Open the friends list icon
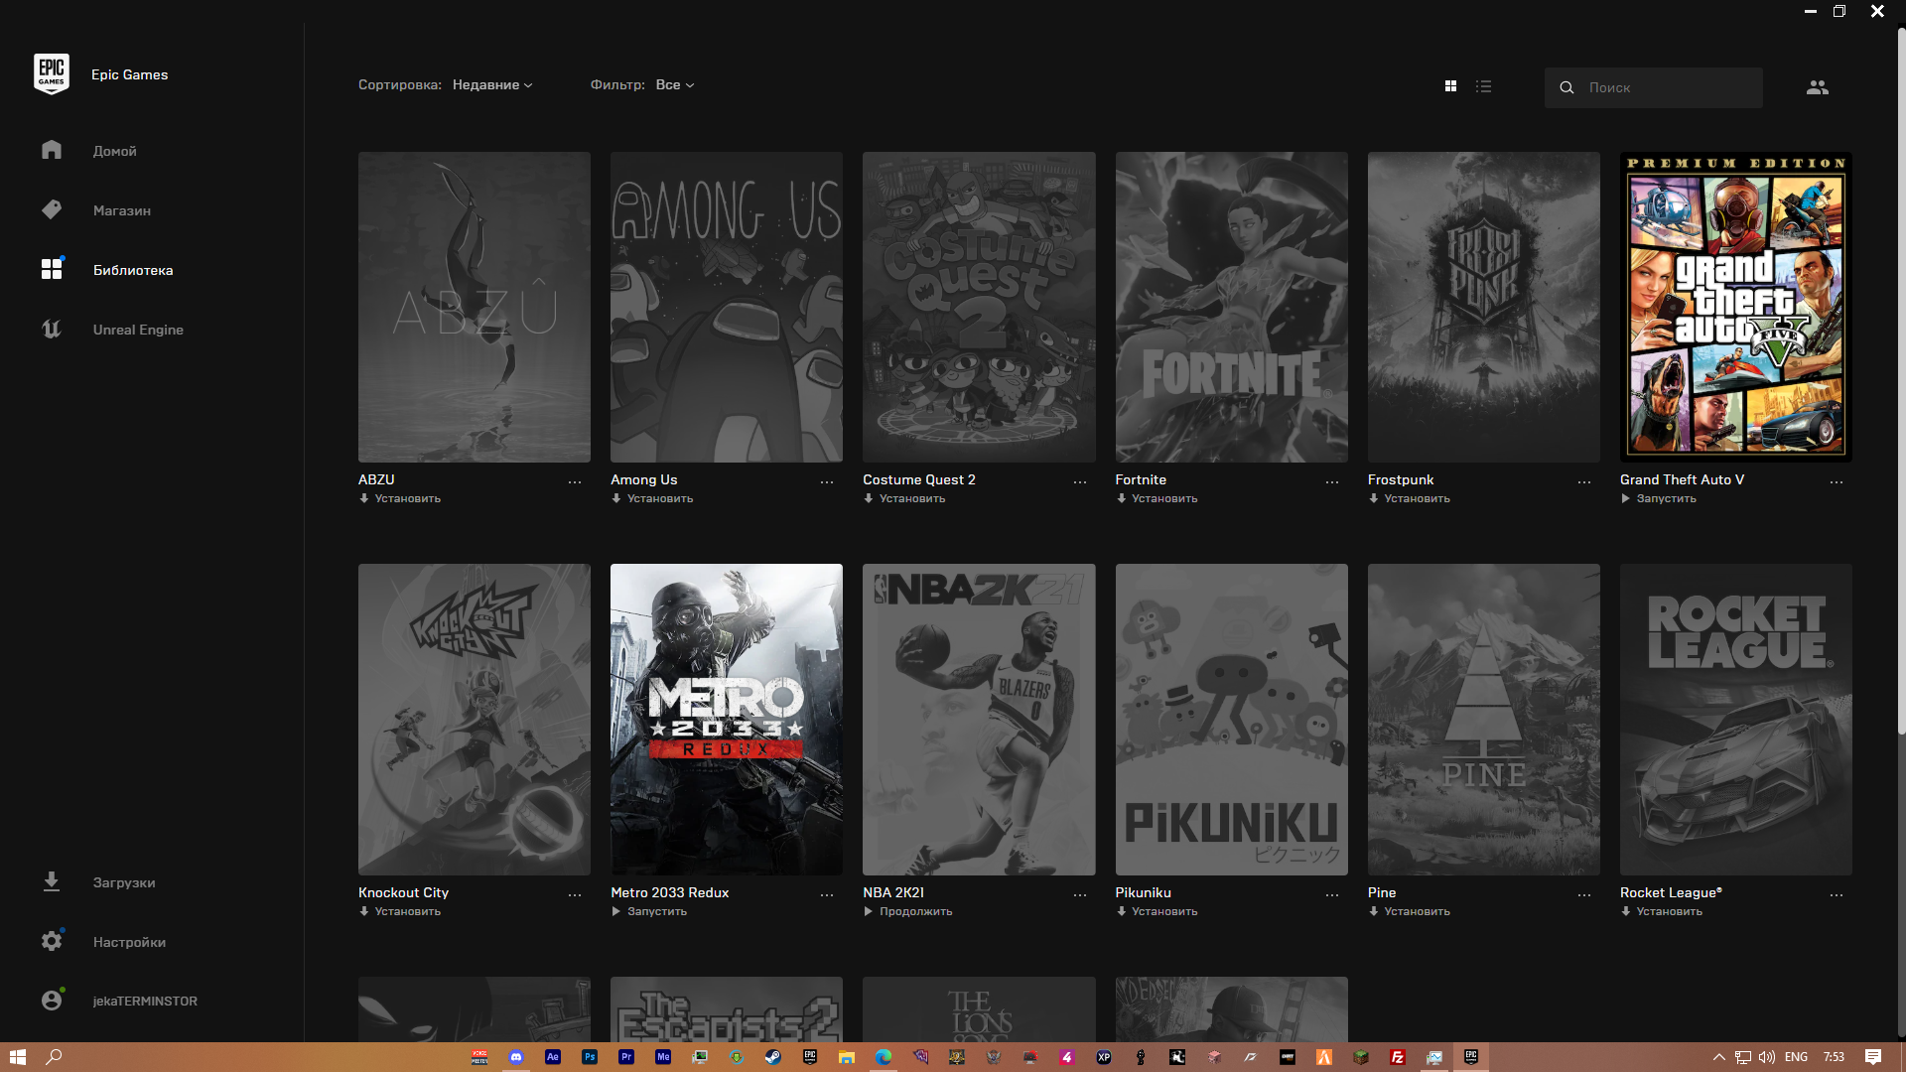The image size is (1906, 1072). pos(1817,87)
